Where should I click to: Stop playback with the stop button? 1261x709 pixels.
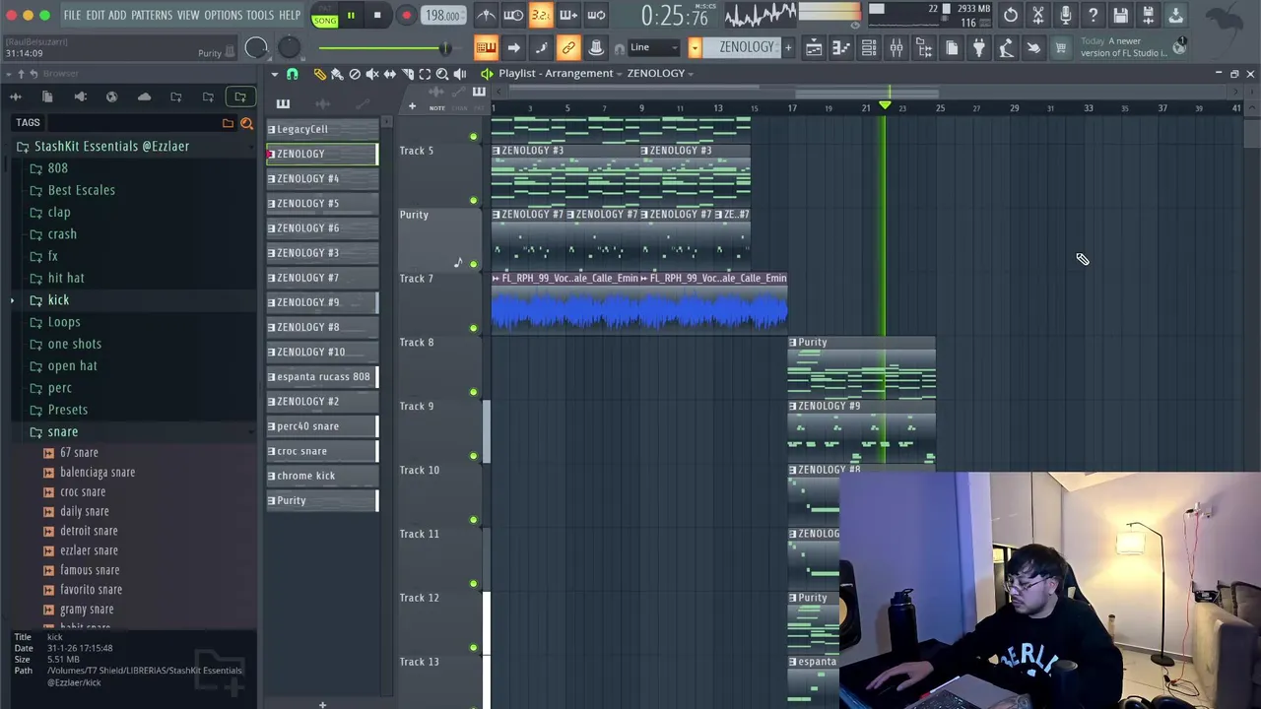point(377,15)
